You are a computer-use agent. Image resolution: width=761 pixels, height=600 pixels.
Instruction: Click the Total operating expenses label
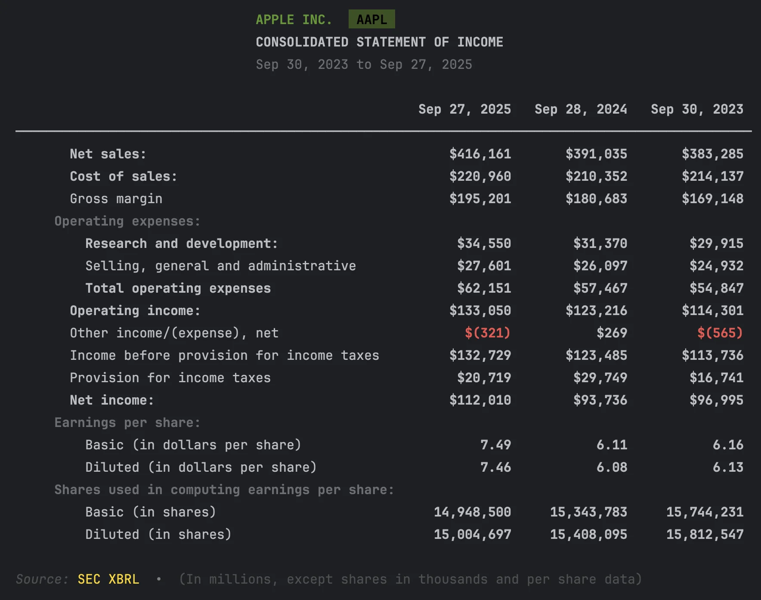pyautogui.click(x=178, y=288)
